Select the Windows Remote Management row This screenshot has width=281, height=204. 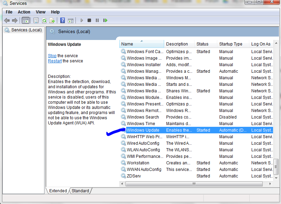[196, 111]
